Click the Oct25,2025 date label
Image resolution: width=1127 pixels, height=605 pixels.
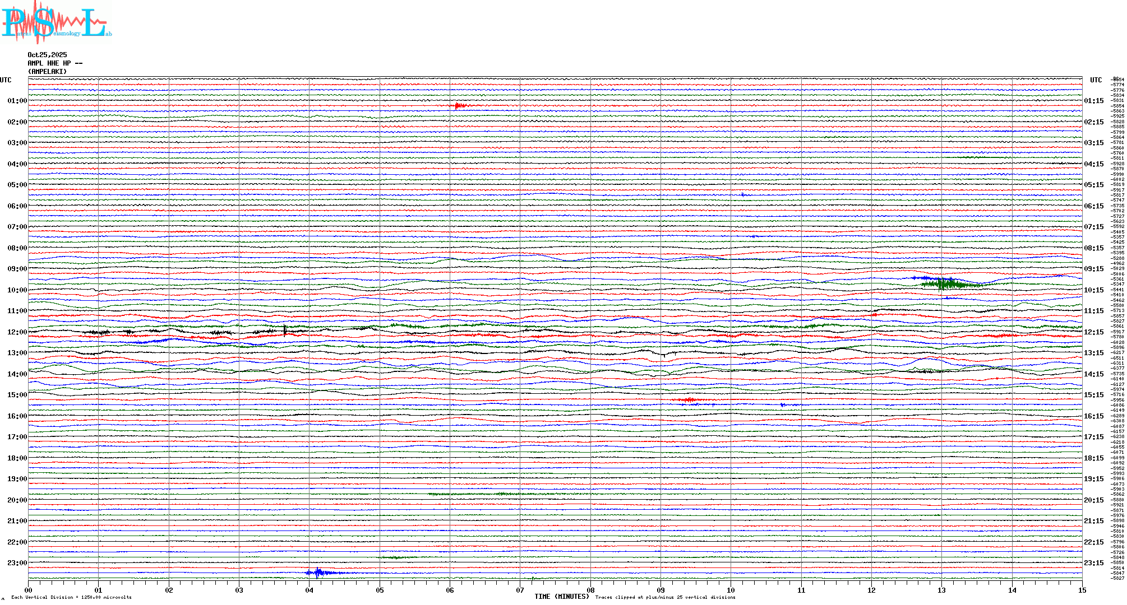[x=47, y=55]
